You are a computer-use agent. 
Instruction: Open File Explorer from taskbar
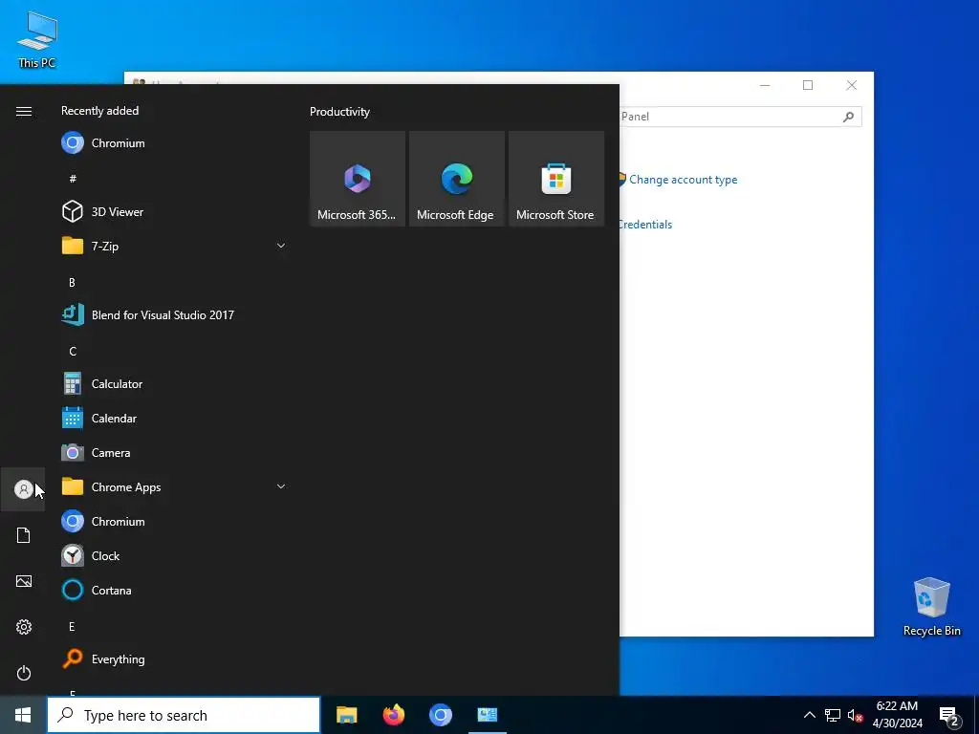coord(346,715)
